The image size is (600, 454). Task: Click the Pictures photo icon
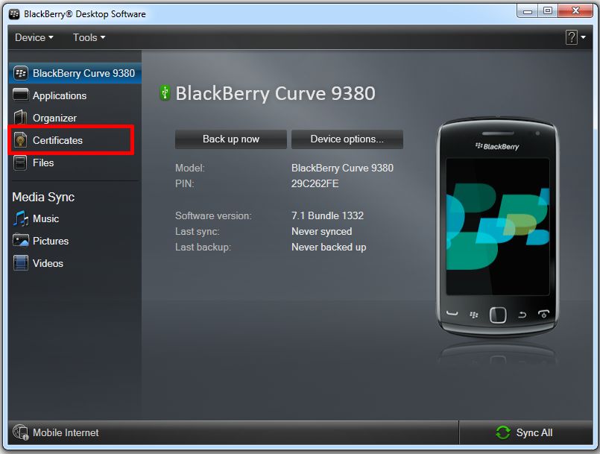(x=21, y=241)
